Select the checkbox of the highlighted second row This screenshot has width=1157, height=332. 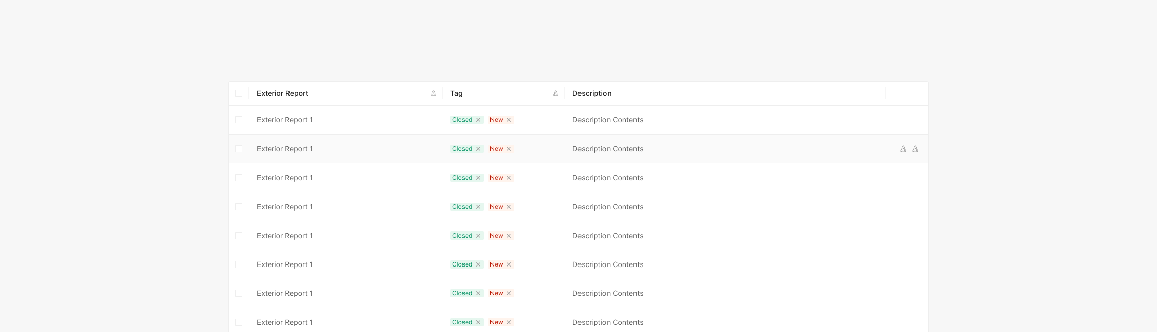239,149
